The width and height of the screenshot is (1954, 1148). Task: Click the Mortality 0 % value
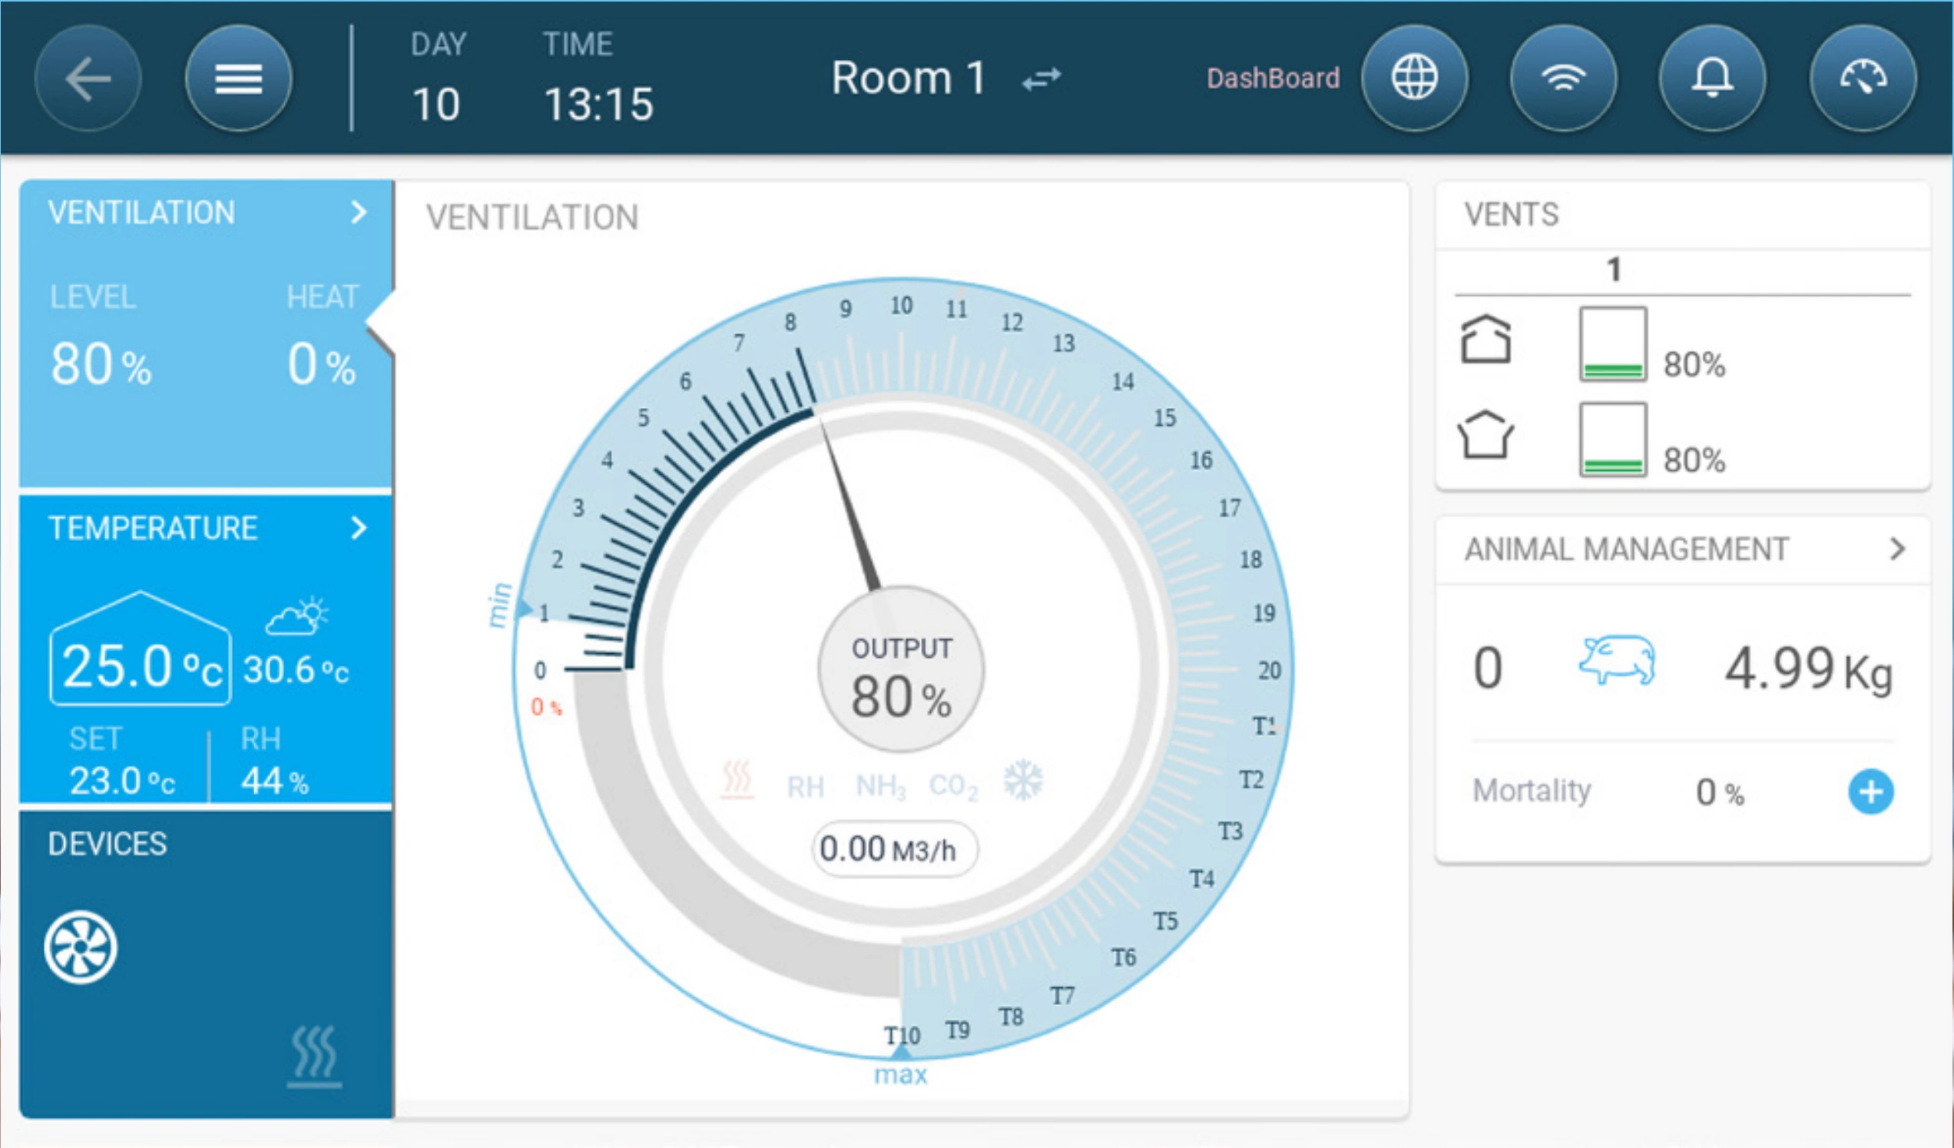pos(1720,793)
